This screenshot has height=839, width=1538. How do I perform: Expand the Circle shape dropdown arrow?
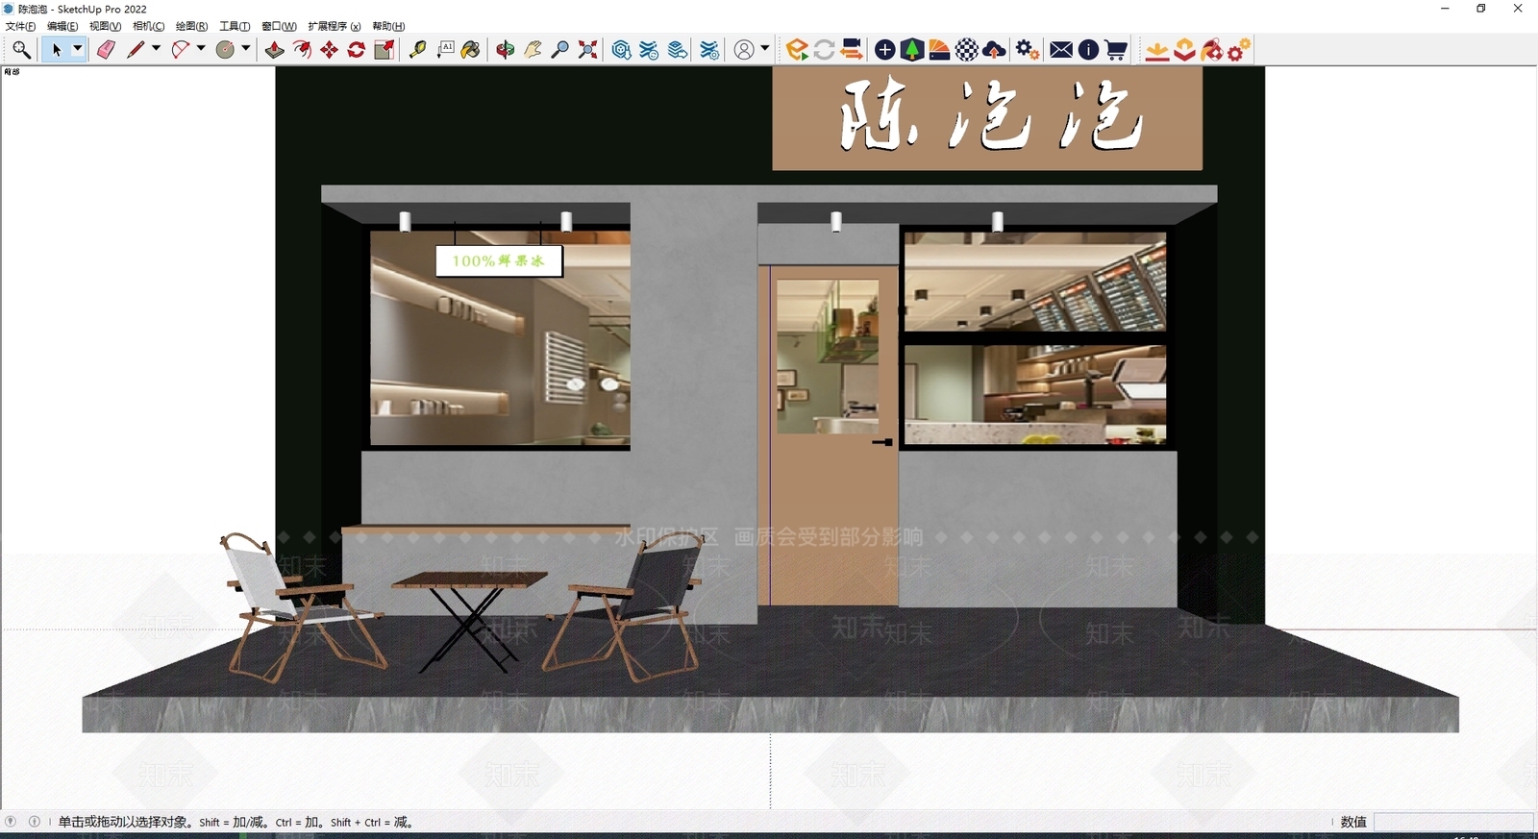(246, 48)
